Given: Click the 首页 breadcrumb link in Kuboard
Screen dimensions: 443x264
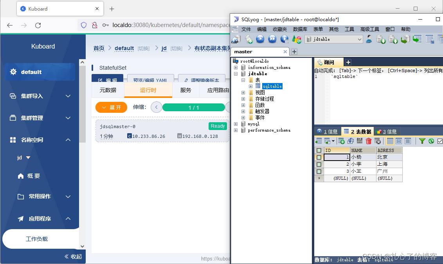Looking at the screenshot, I should click(x=99, y=48).
